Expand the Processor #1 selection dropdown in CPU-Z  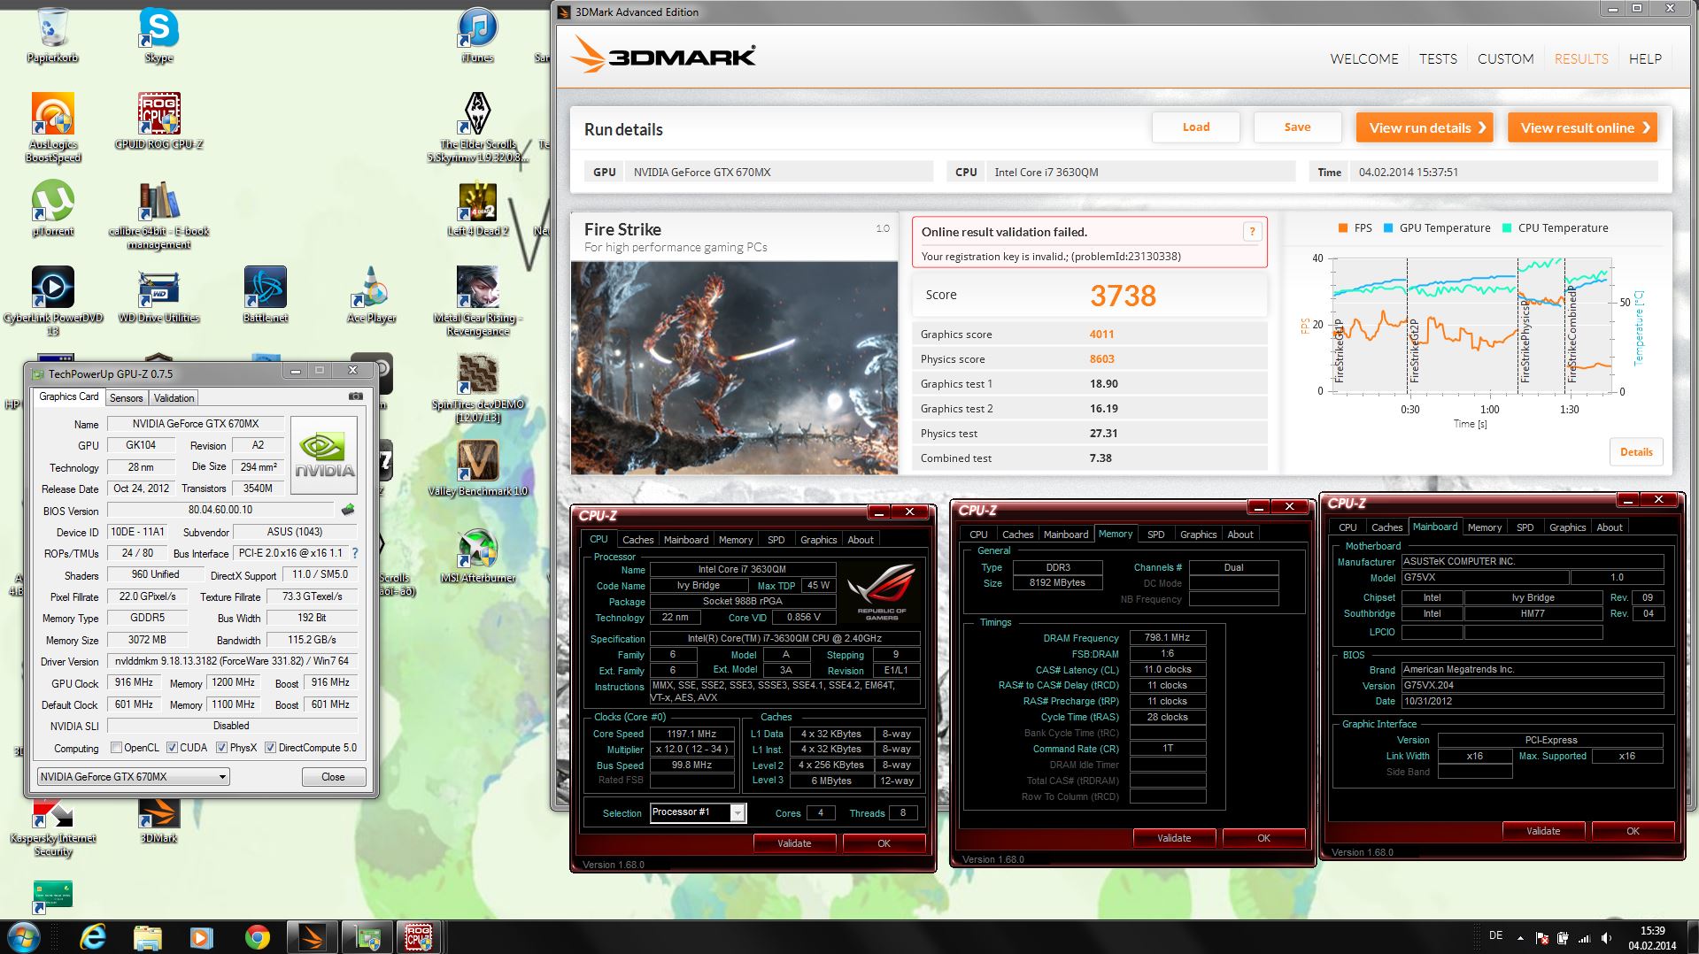coord(738,812)
